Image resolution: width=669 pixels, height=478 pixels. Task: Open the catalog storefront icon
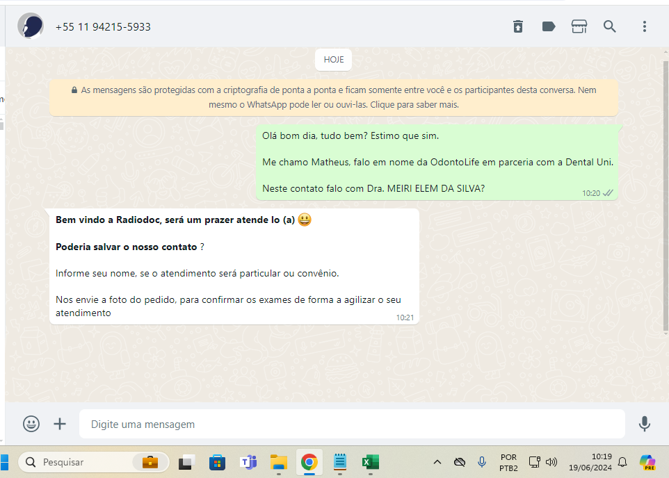579,26
